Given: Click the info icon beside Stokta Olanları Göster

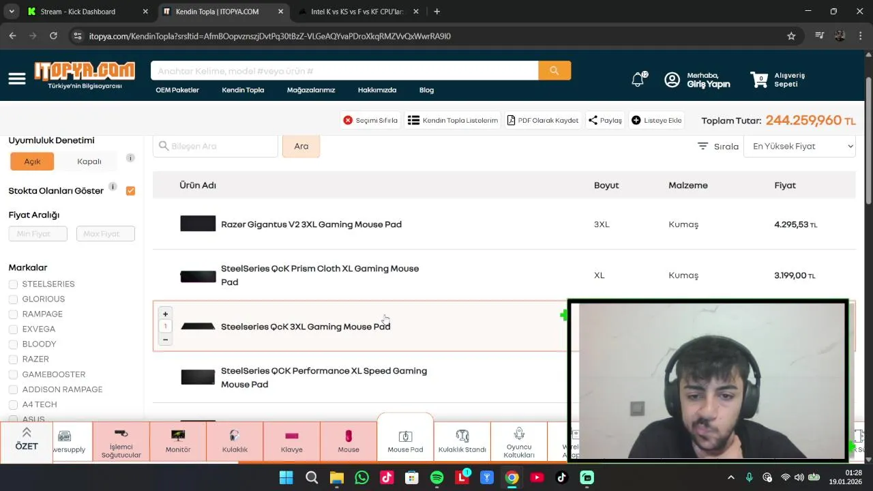Looking at the screenshot, I should tap(113, 187).
